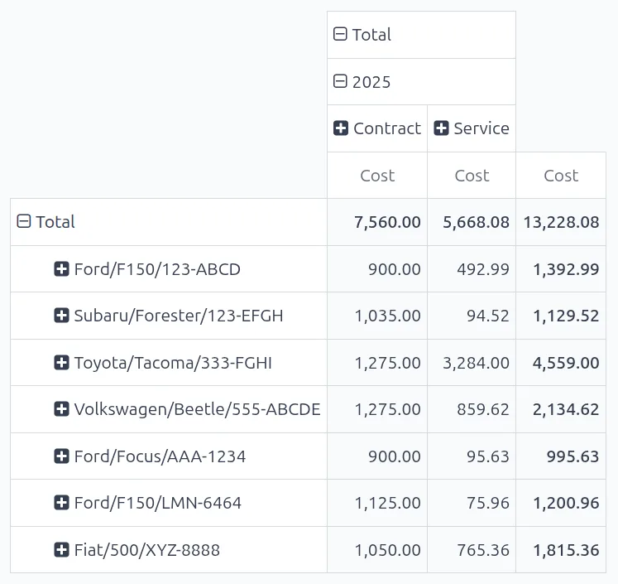
Task: Open the 13,228.08 grand total cell
Action: [561, 222]
